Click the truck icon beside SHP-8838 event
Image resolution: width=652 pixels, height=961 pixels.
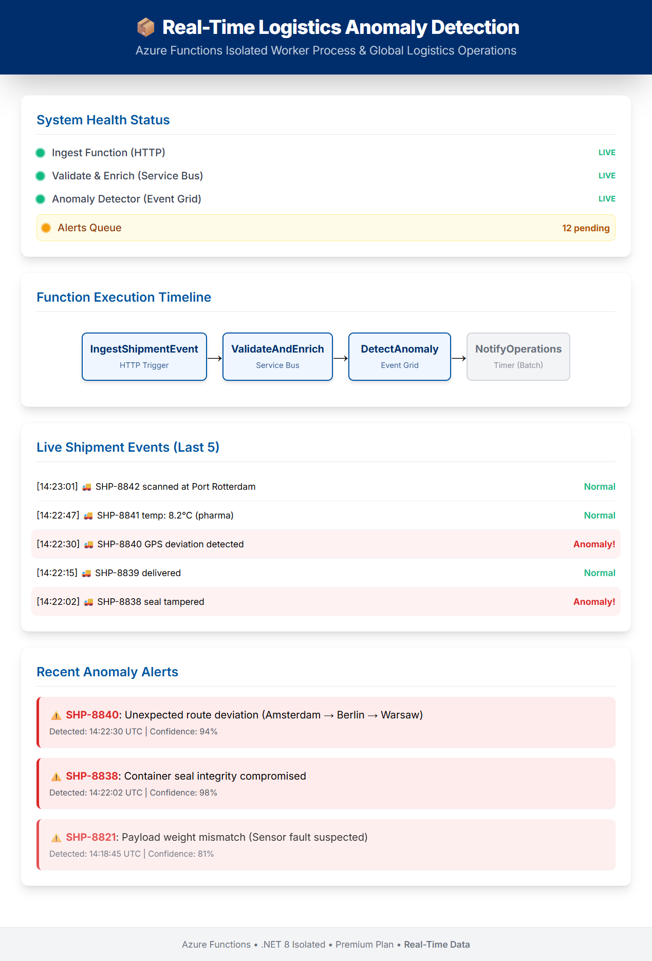(x=88, y=602)
